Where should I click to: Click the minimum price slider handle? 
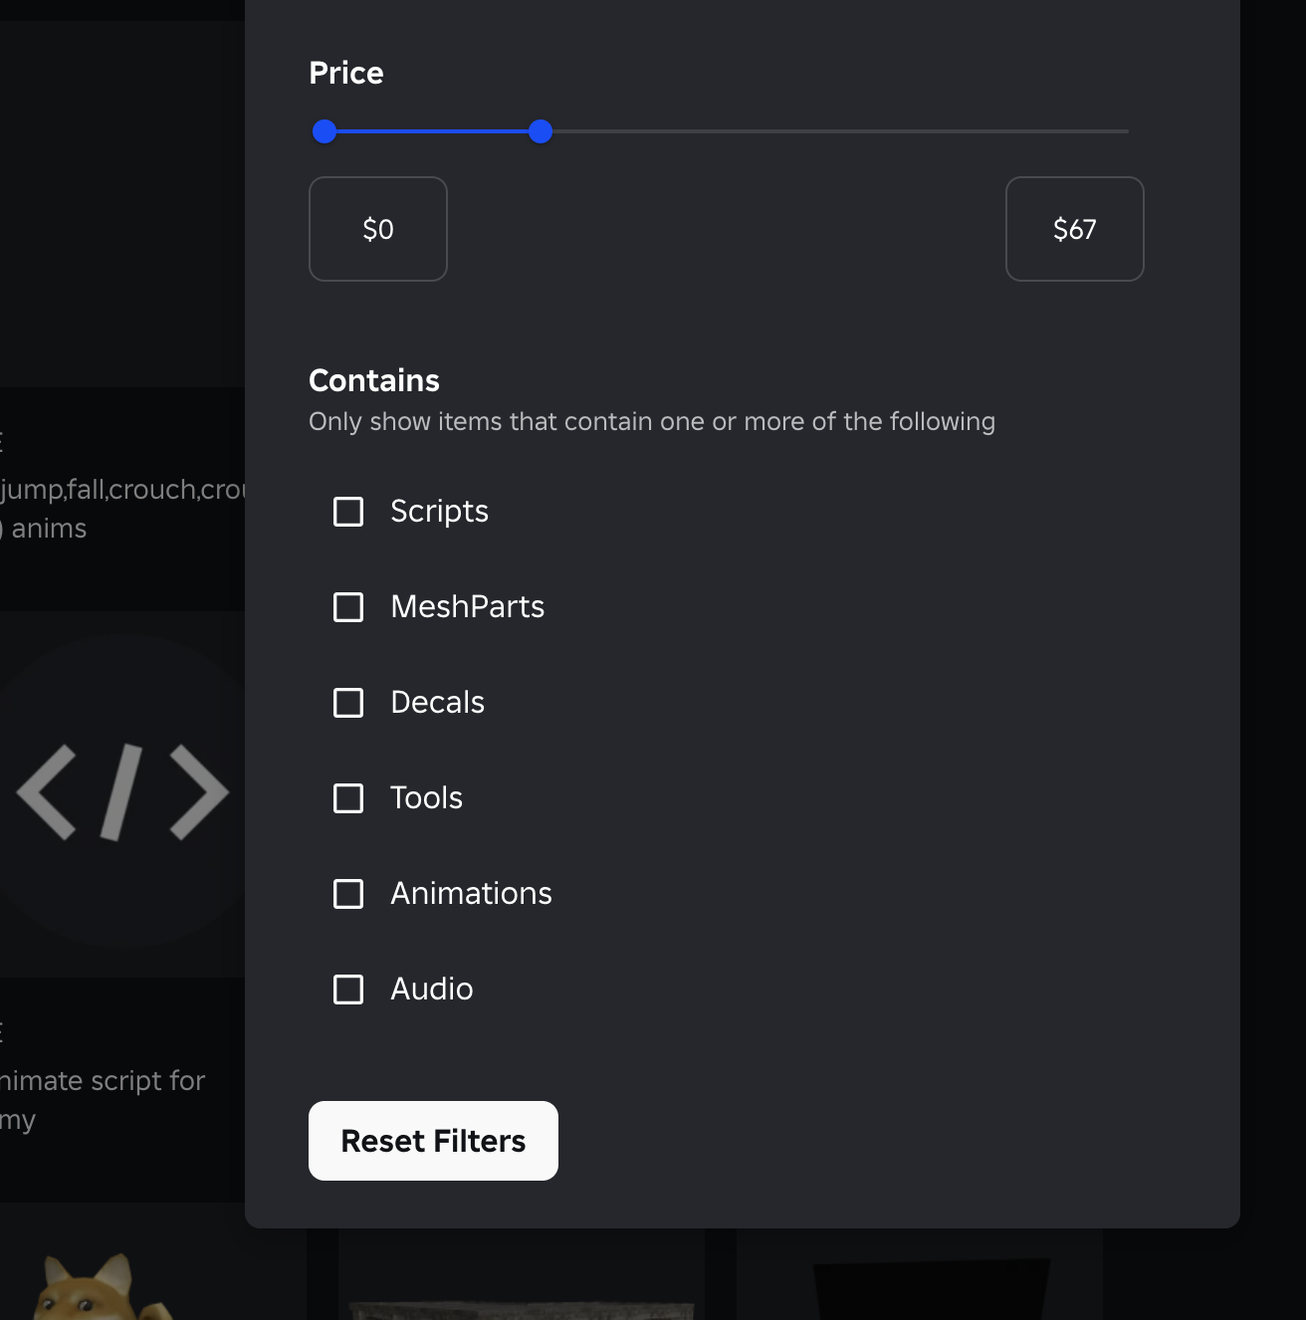[325, 131]
